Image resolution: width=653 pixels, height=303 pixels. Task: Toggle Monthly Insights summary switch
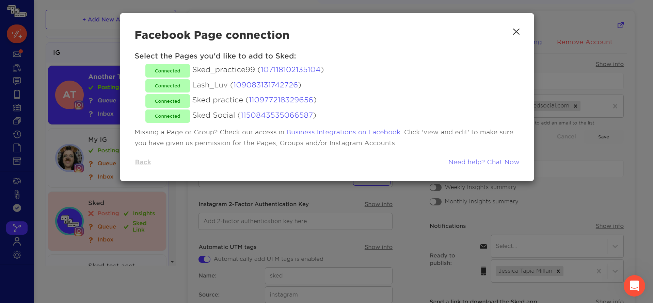click(x=435, y=202)
